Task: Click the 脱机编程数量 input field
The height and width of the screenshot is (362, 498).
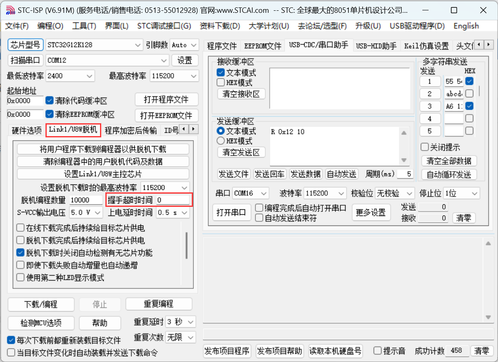Action: (x=86, y=200)
